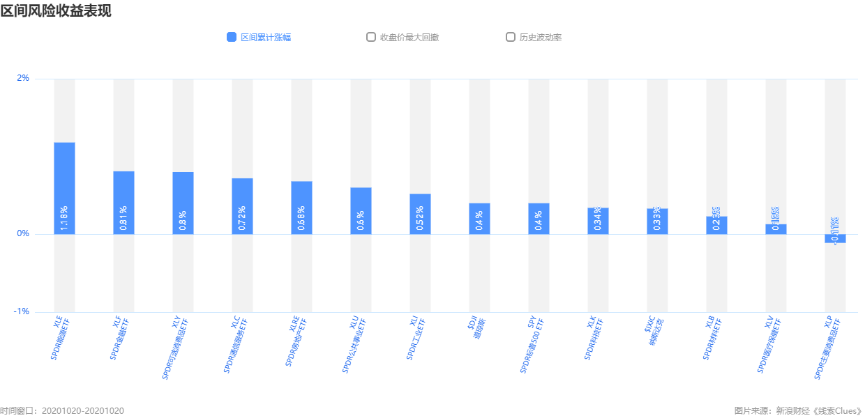This screenshot has height=418, width=865.
Task: Click the XLU bar showing 0.6%
Action: click(361, 210)
